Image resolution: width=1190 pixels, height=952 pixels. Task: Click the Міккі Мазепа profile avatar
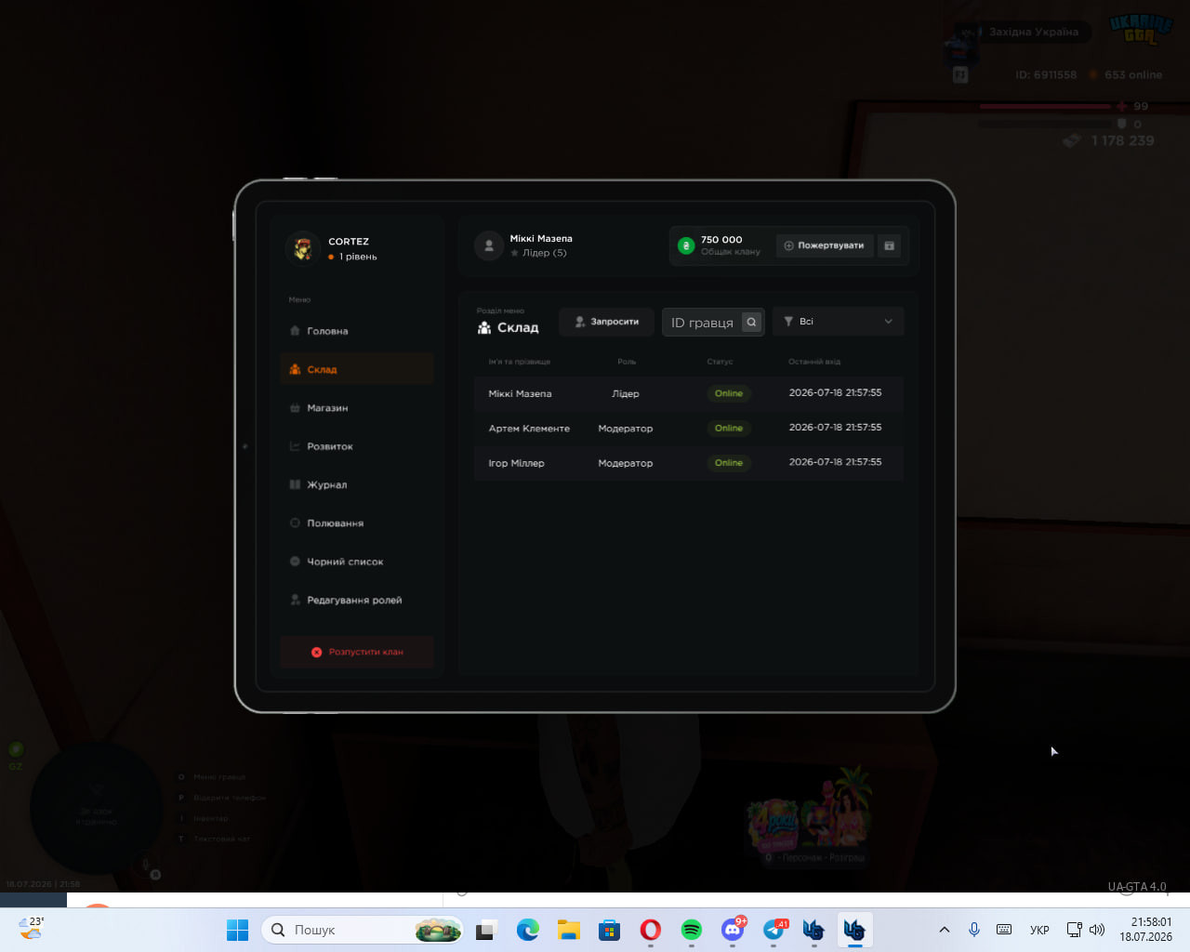pyautogui.click(x=489, y=245)
